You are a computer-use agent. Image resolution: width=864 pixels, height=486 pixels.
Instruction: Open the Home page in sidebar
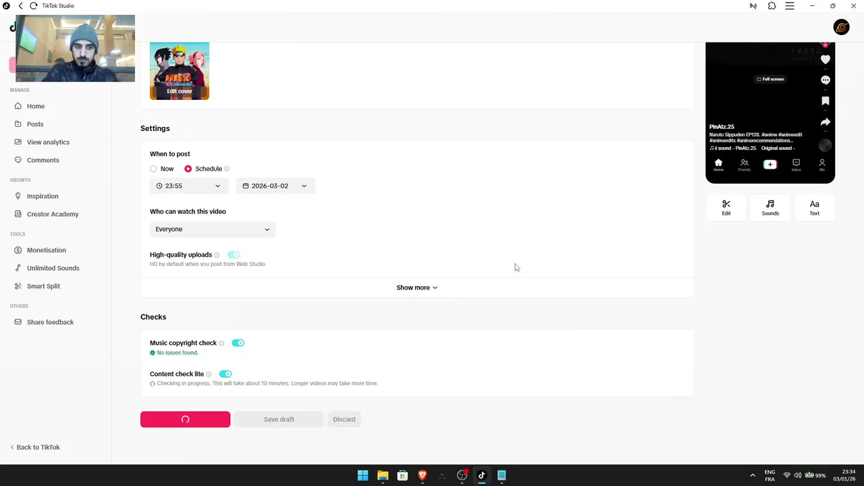[36, 106]
